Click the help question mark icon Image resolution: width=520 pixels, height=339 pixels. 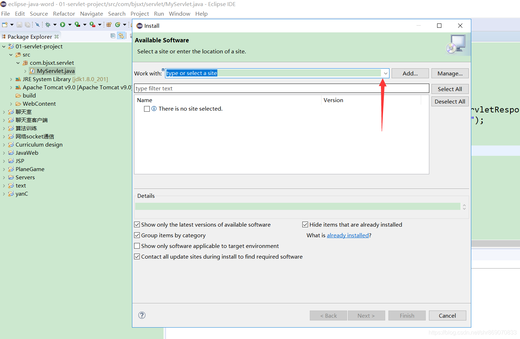tap(142, 315)
